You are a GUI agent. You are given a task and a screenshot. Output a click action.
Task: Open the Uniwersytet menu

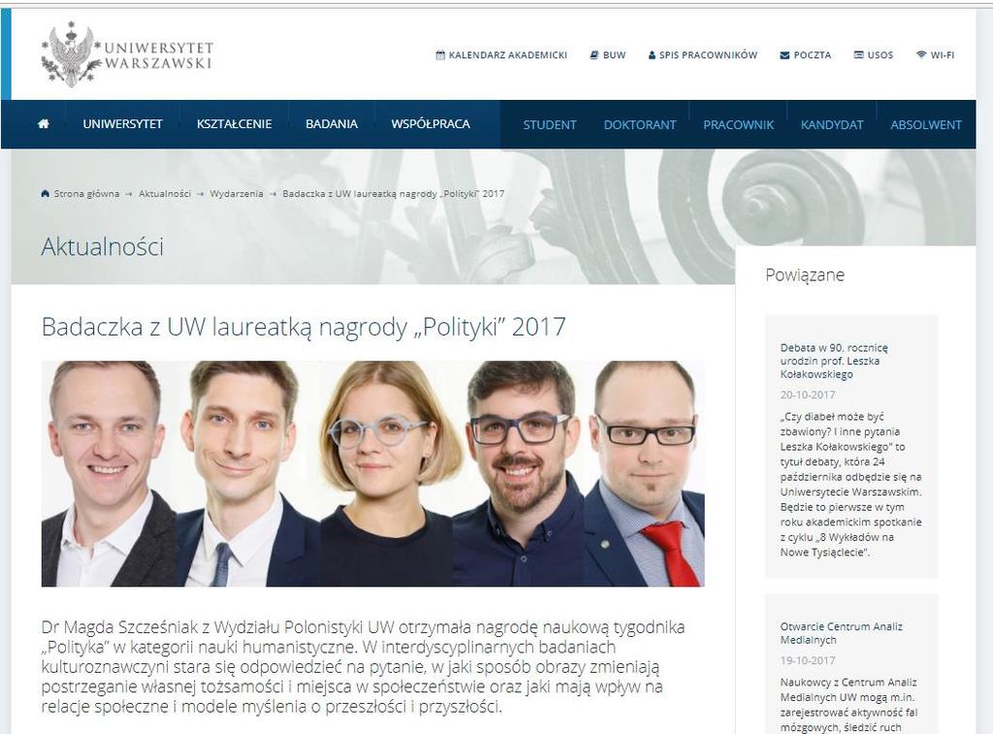click(122, 124)
